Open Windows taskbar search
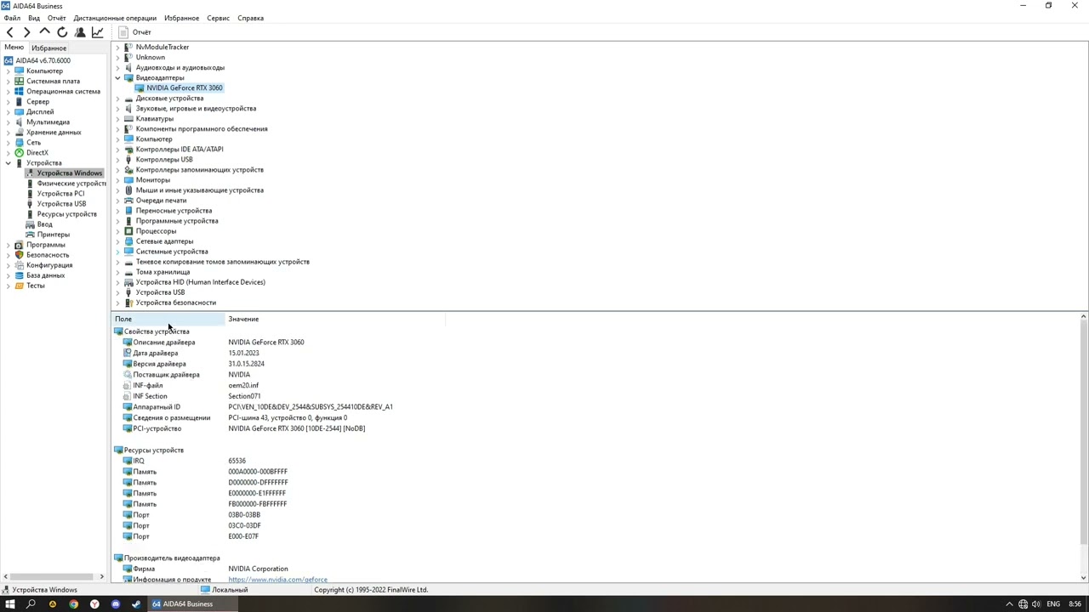Screen dimensions: 1089x612 point(31,604)
